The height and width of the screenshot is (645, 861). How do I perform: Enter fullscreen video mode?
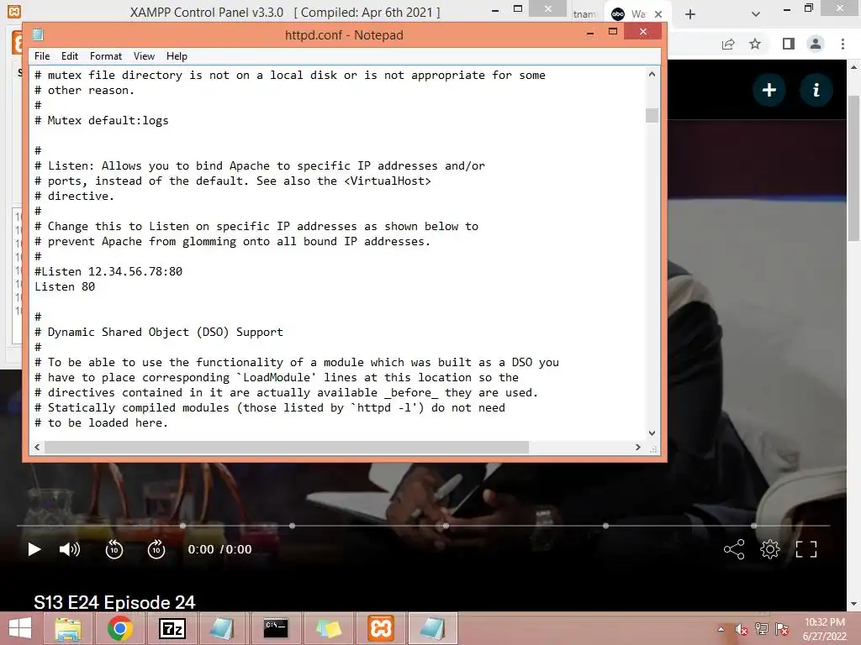(x=806, y=549)
